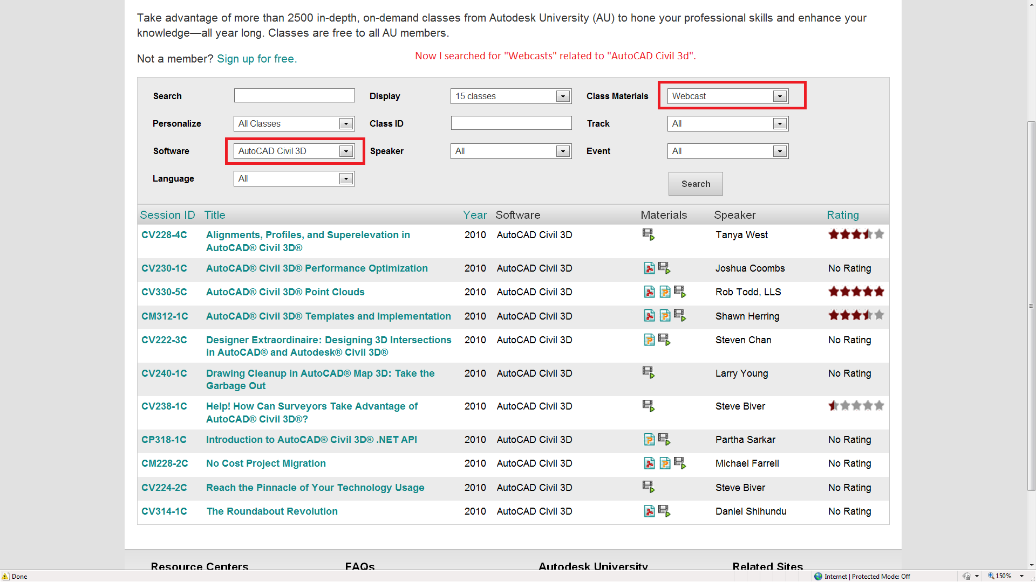Sort results by Year column
The height and width of the screenshot is (582, 1036).
pos(475,215)
